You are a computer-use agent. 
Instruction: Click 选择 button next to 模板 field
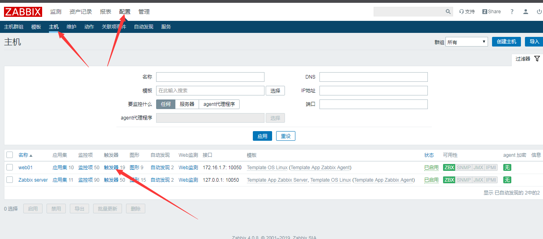click(275, 91)
